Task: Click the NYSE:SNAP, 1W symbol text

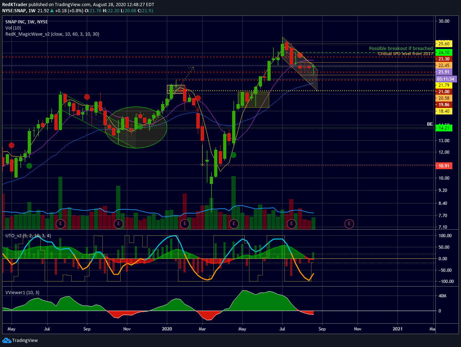Action: 19,11
